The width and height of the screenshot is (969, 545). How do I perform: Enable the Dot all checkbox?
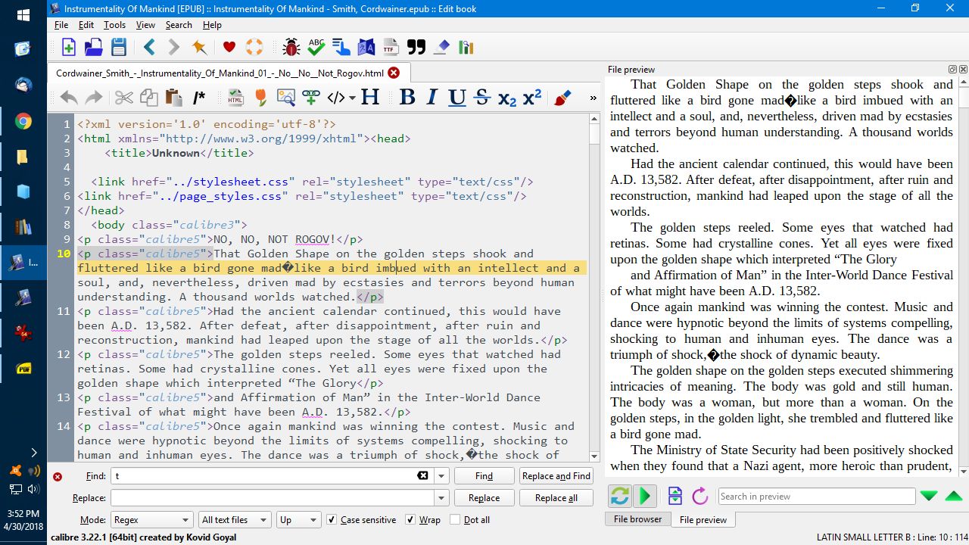[455, 520]
